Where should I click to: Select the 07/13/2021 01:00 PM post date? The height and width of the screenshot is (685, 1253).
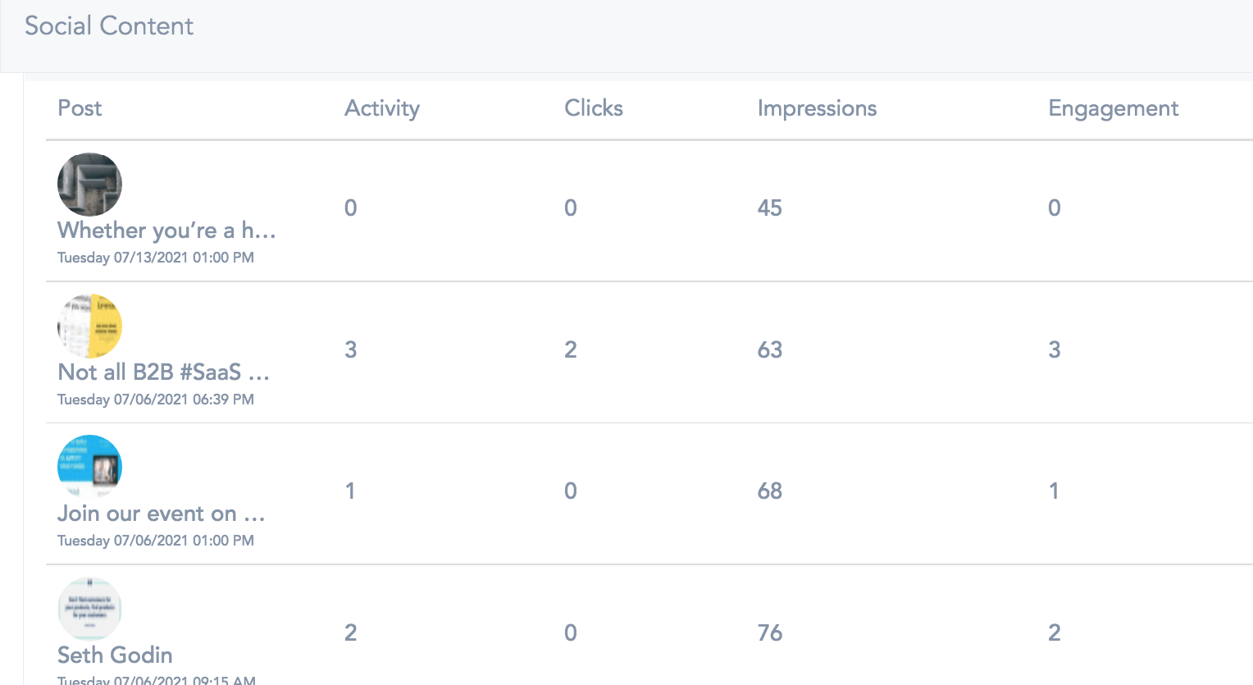(x=184, y=258)
